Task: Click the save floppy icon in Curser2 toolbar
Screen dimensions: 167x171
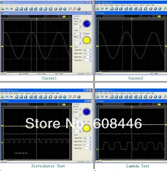Action: pyautogui.click(x=102, y=9)
